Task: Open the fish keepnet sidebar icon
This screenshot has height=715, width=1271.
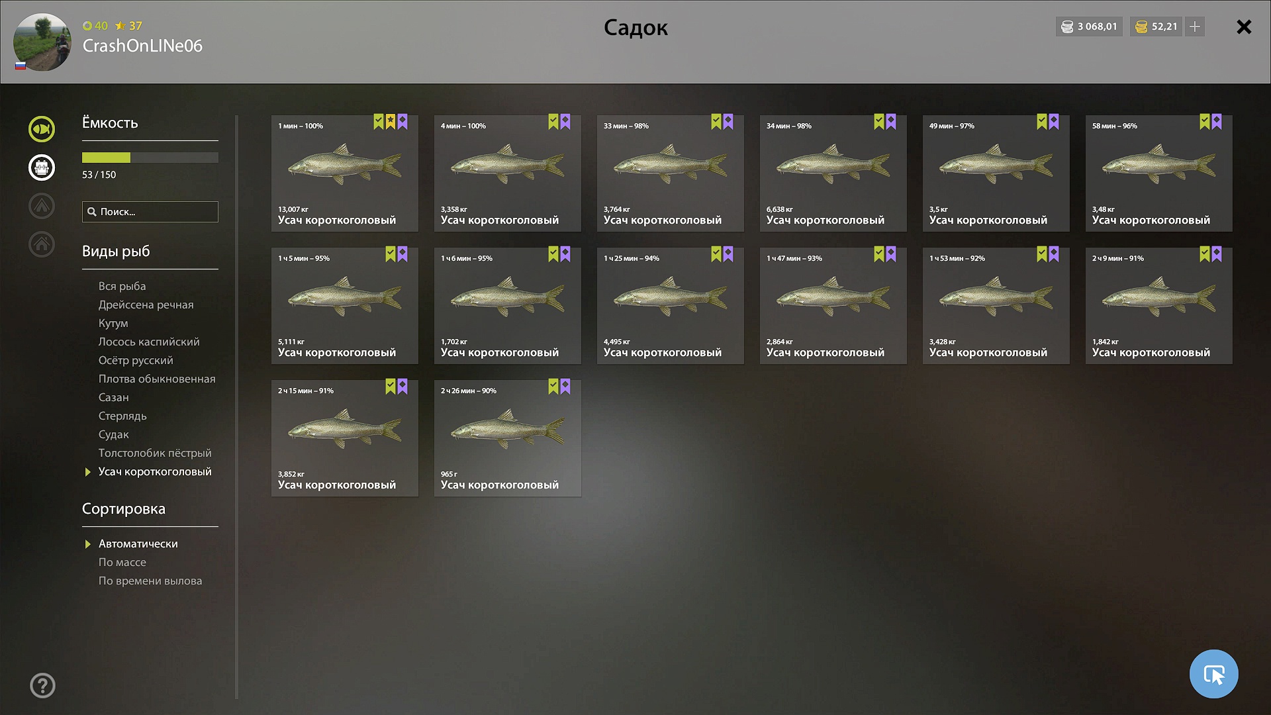Action: (x=42, y=129)
